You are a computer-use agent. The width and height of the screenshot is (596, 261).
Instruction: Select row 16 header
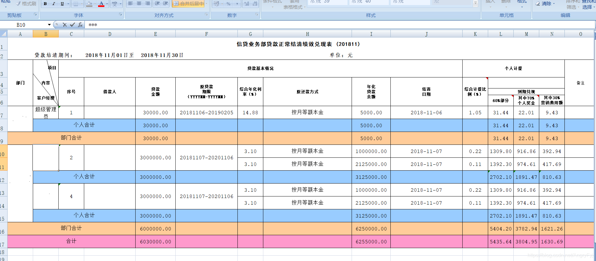tap(3, 229)
